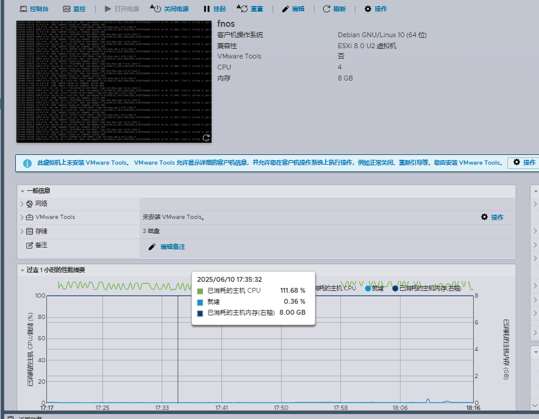Click the 重置 reset icon in toolbar
Image resolution: width=539 pixels, height=419 pixels.
click(242, 9)
